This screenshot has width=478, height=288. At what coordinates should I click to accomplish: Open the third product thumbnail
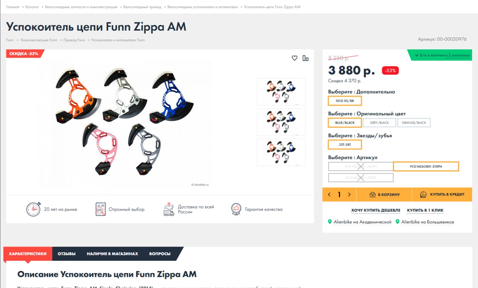[281, 152]
